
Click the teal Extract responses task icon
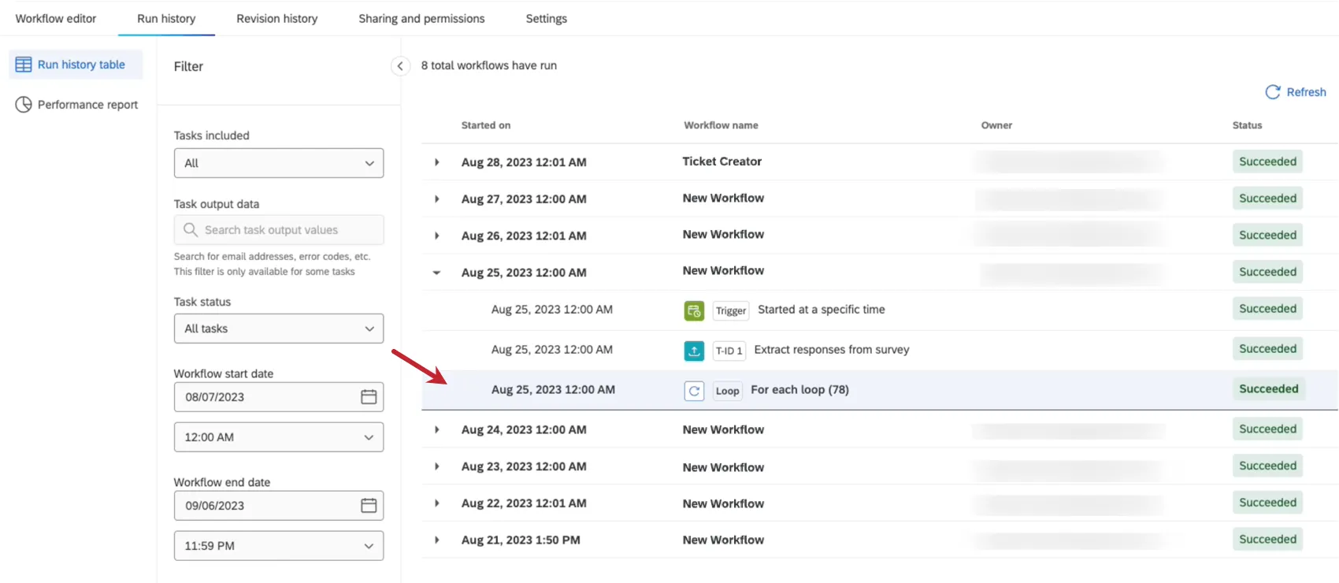pos(694,351)
